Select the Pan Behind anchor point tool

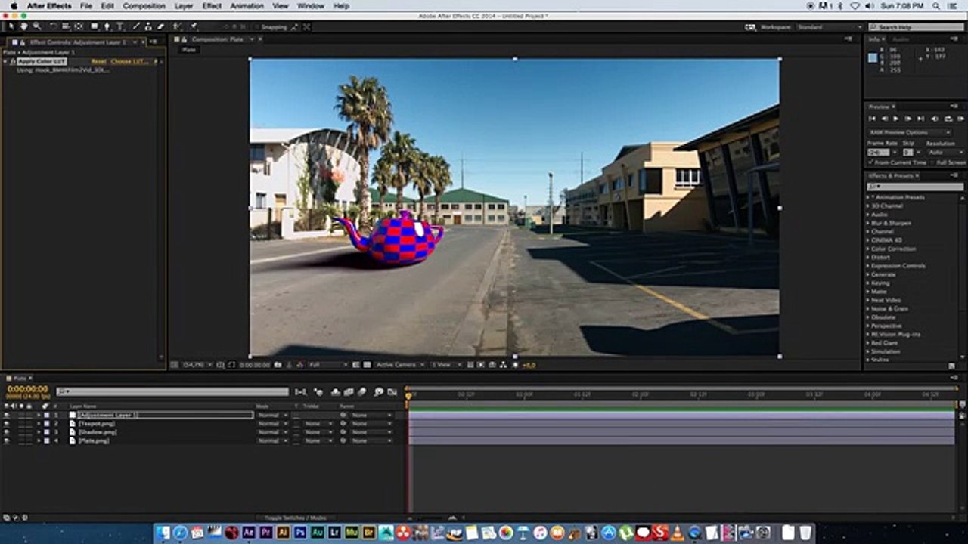[79, 26]
